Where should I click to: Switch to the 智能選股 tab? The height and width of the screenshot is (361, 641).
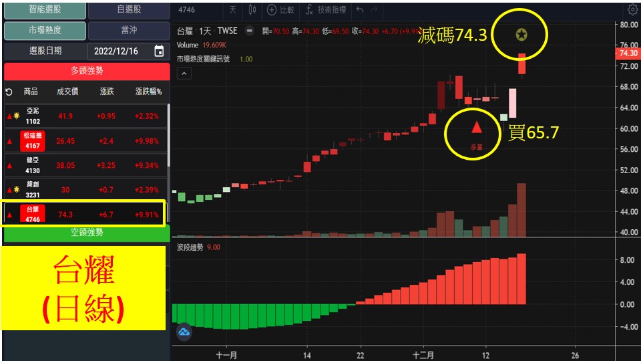tap(45, 10)
